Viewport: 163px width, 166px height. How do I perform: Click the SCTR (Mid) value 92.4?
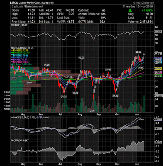click(103, 22)
